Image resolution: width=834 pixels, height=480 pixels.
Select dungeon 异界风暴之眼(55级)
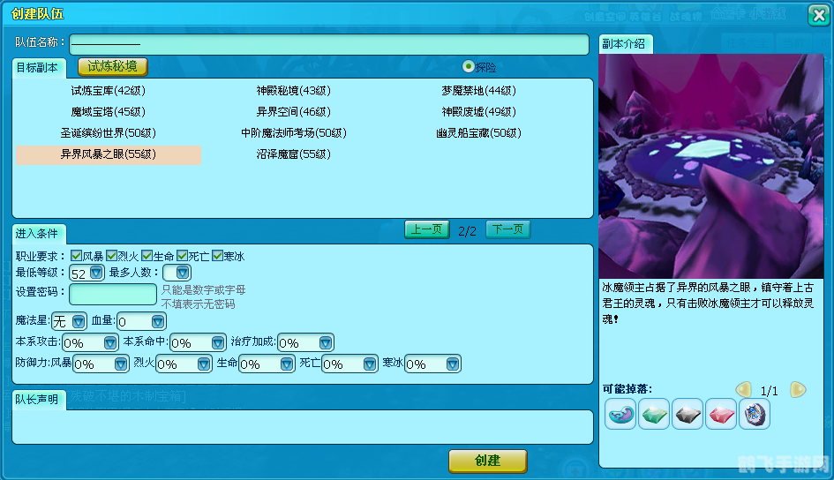point(109,154)
